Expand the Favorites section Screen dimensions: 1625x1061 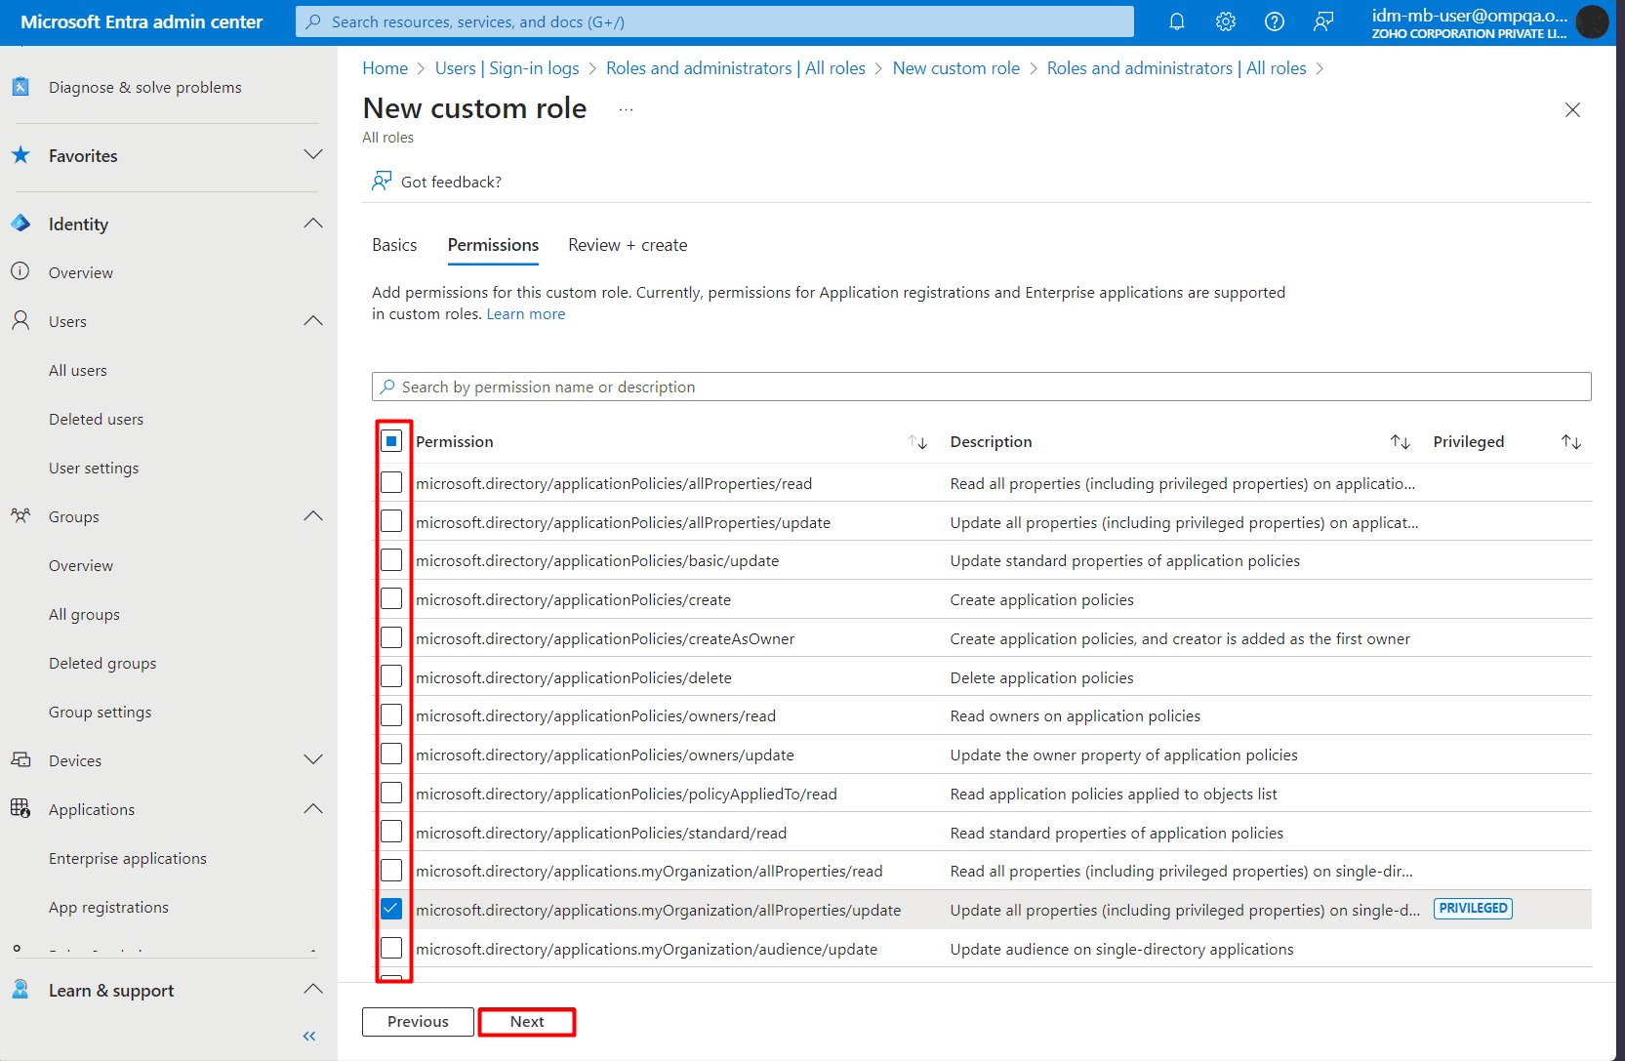(x=312, y=154)
